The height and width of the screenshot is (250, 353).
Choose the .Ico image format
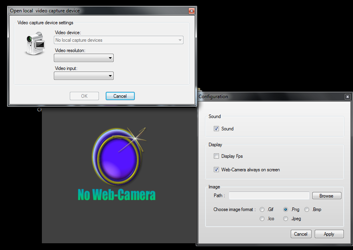(262, 219)
